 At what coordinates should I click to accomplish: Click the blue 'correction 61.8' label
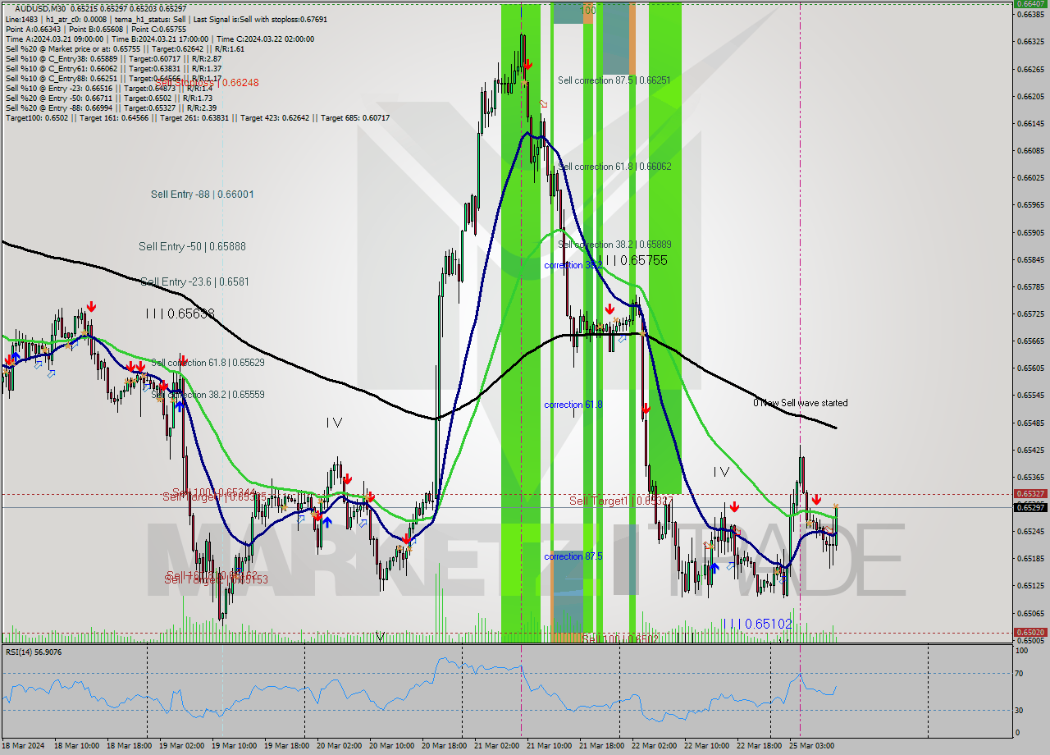pyautogui.click(x=573, y=405)
